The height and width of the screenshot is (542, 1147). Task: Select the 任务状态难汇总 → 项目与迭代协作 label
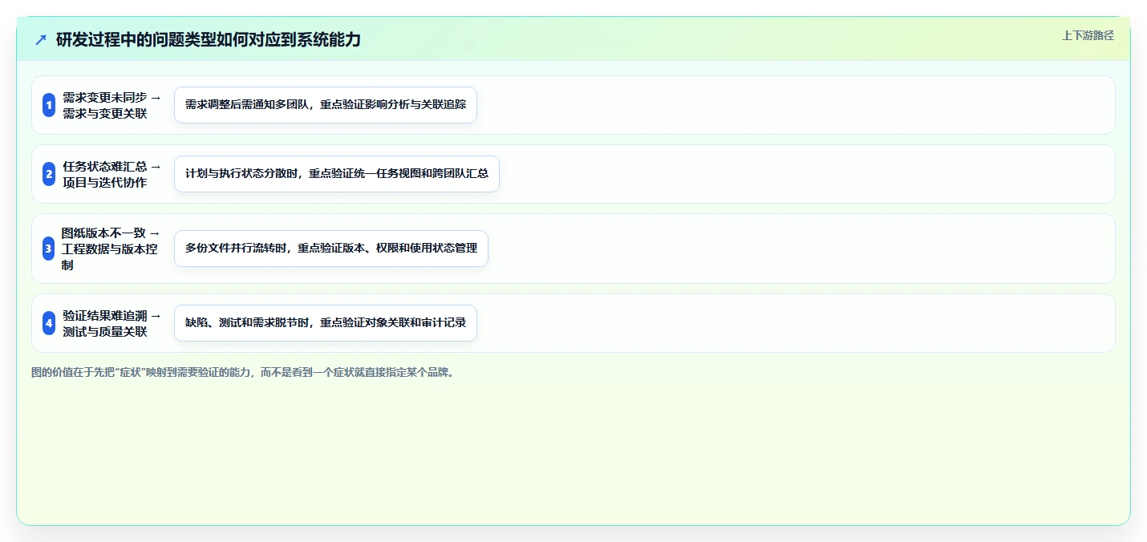click(111, 174)
